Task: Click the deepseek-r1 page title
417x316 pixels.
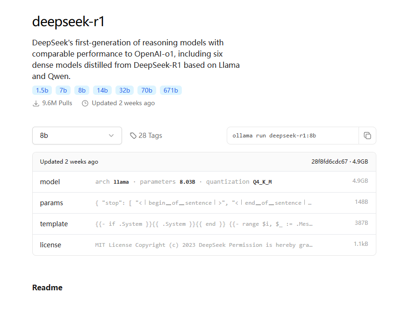Action: click(68, 22)
